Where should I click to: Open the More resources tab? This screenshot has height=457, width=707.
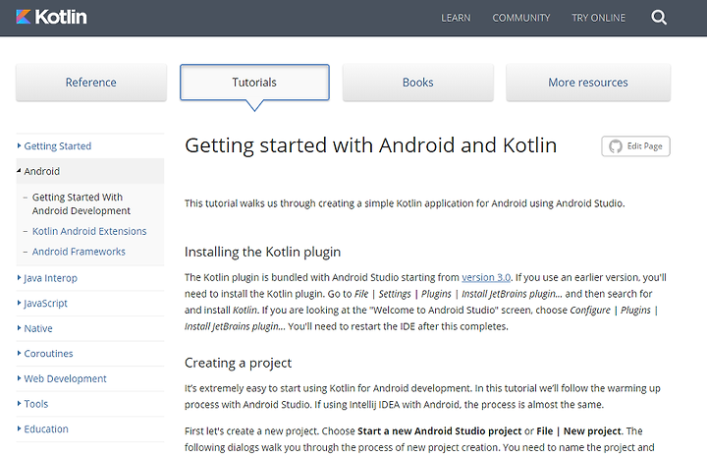click(588, 83)
